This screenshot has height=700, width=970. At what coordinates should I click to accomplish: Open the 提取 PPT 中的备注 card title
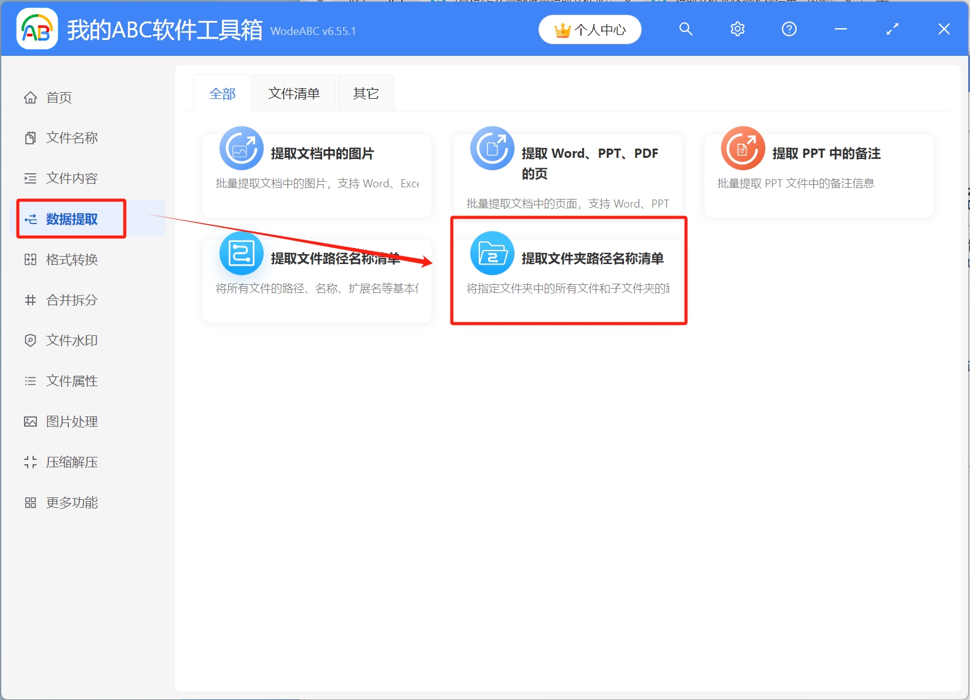coord(826,154)
